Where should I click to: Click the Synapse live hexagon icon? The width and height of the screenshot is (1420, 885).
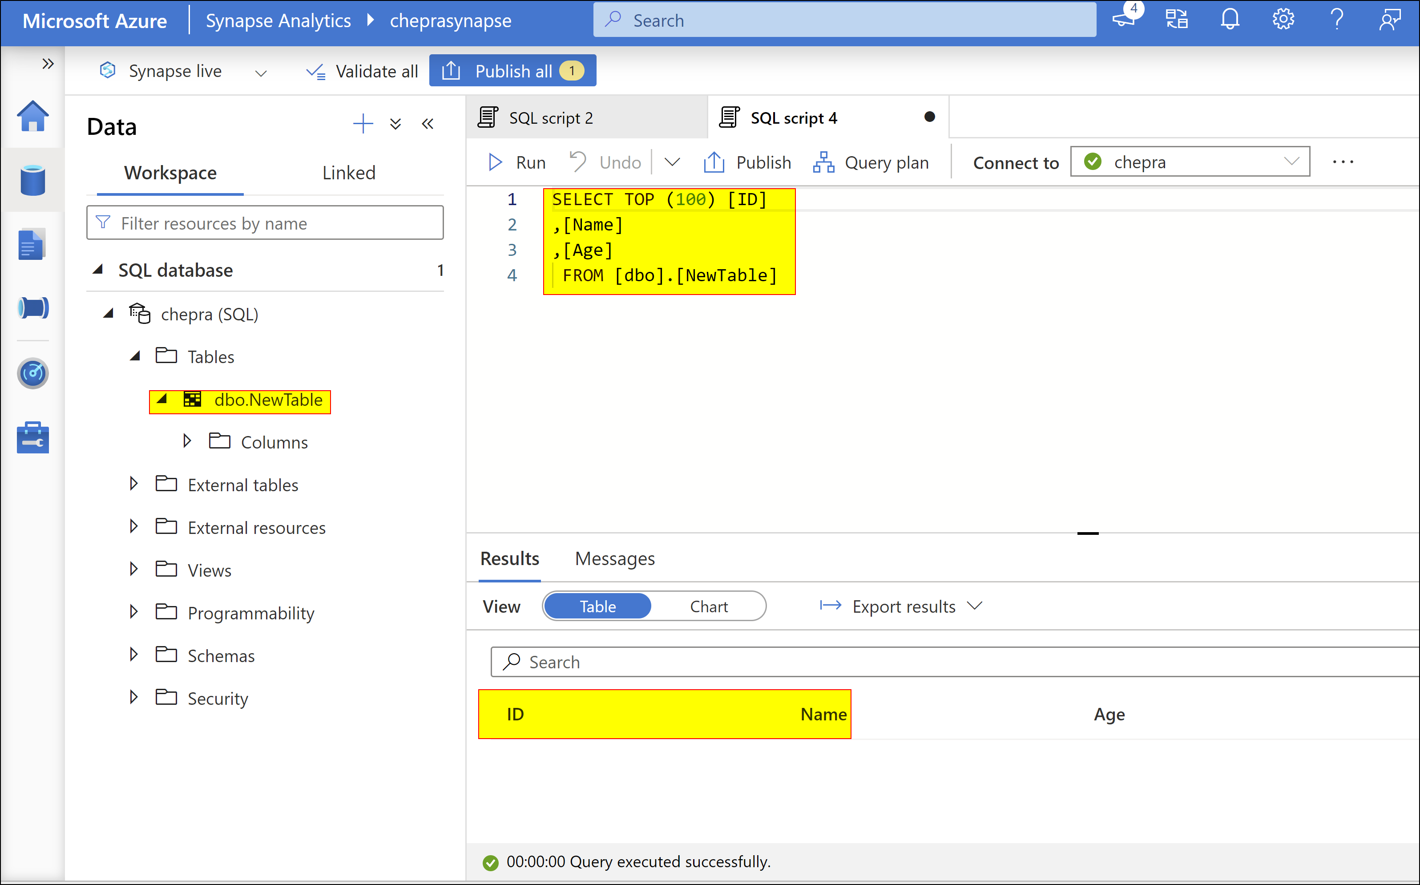(x=108, y=70)
